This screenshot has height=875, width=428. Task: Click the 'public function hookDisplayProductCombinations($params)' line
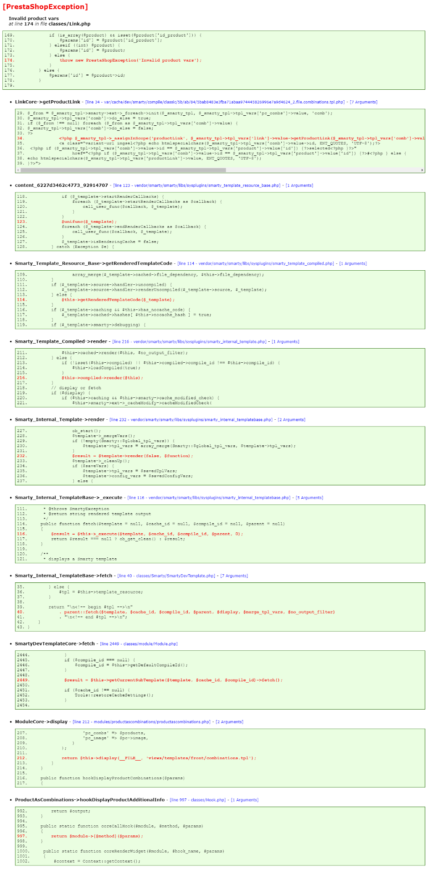(x=113, y=778)
